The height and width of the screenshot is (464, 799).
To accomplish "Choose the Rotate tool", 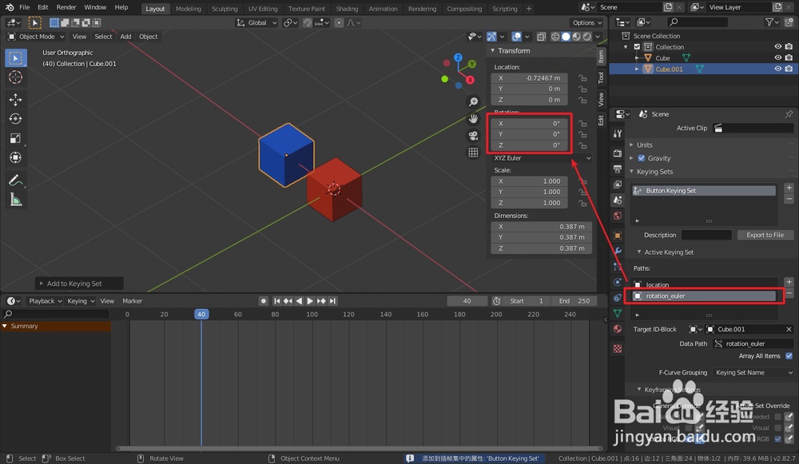I will point(16,119).
